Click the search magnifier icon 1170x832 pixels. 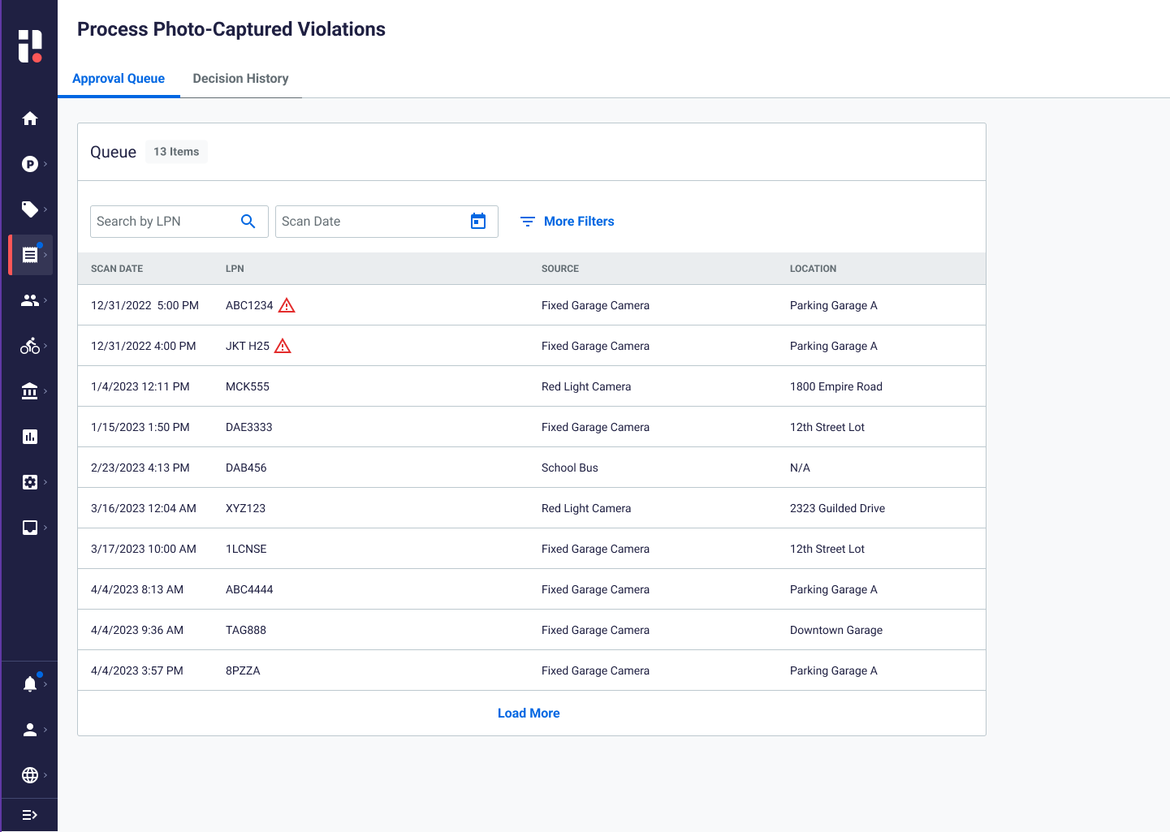tap(248, 222)
